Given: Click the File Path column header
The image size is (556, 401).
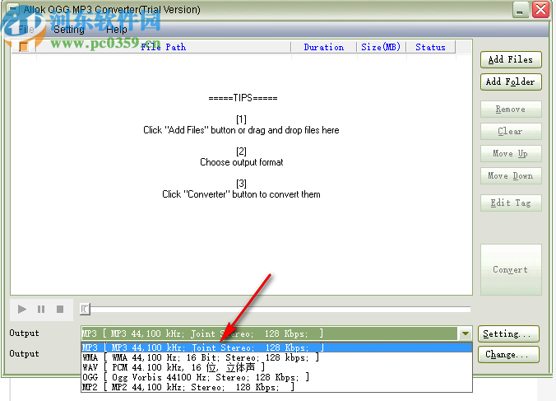Looking at the screenshot, I should click(163, 47).
